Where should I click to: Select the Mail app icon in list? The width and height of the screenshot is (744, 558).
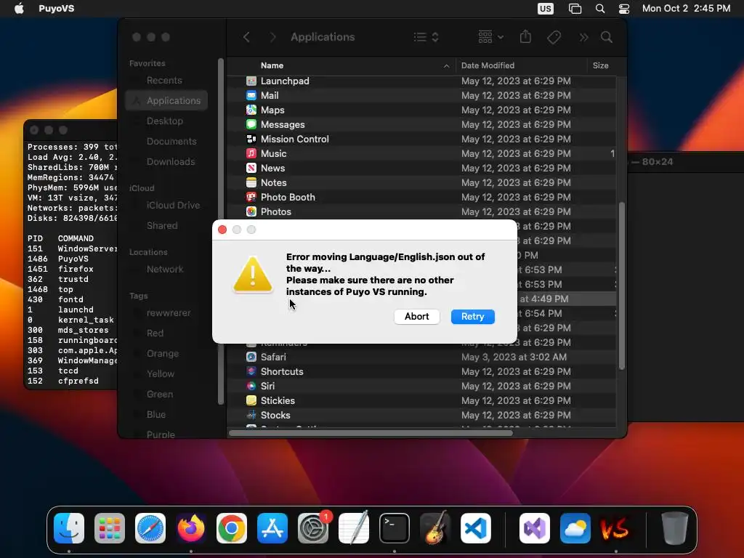tap(251, 95)
